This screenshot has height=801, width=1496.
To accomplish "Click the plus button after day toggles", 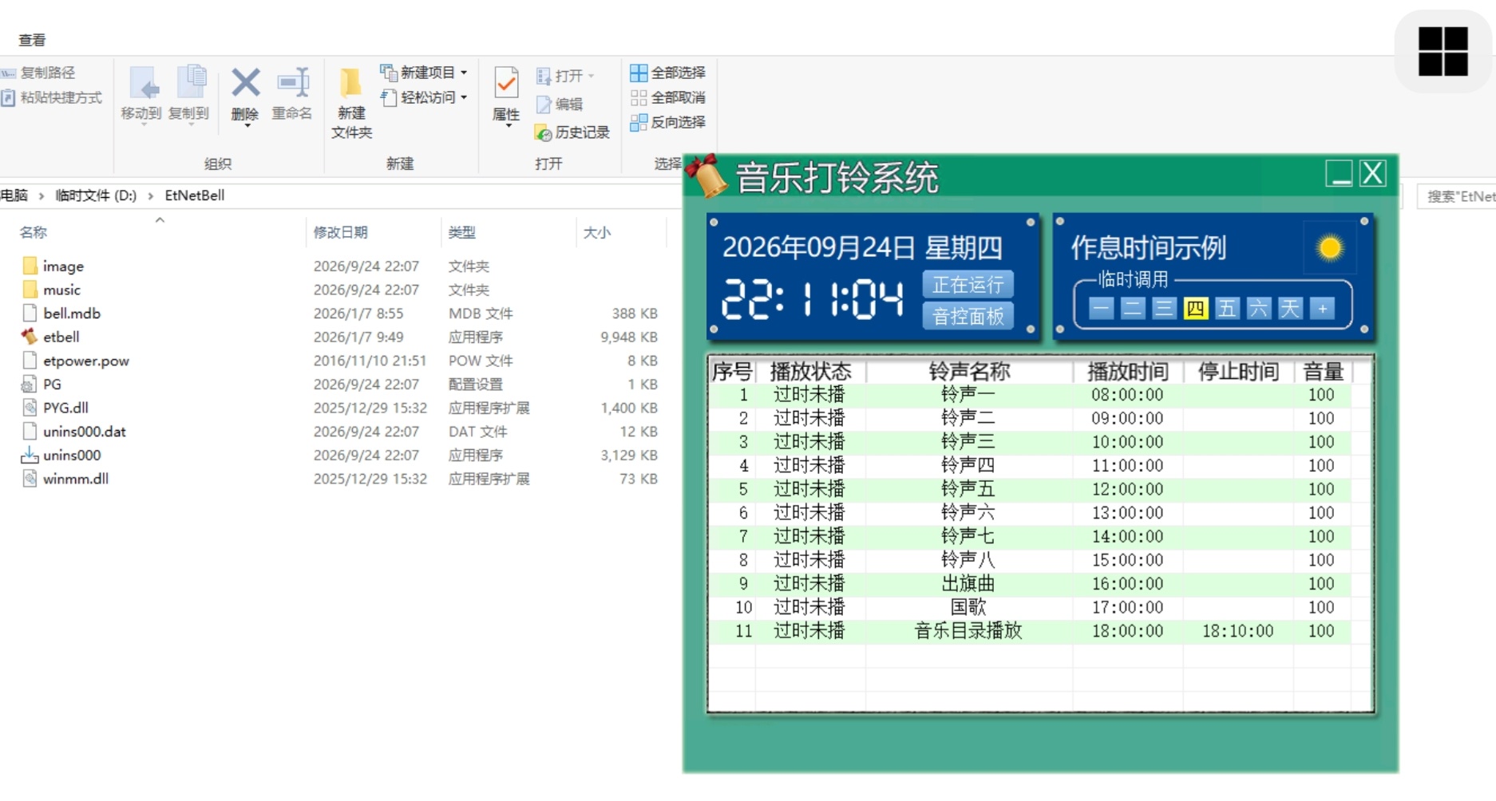I will click(1323, 309).
